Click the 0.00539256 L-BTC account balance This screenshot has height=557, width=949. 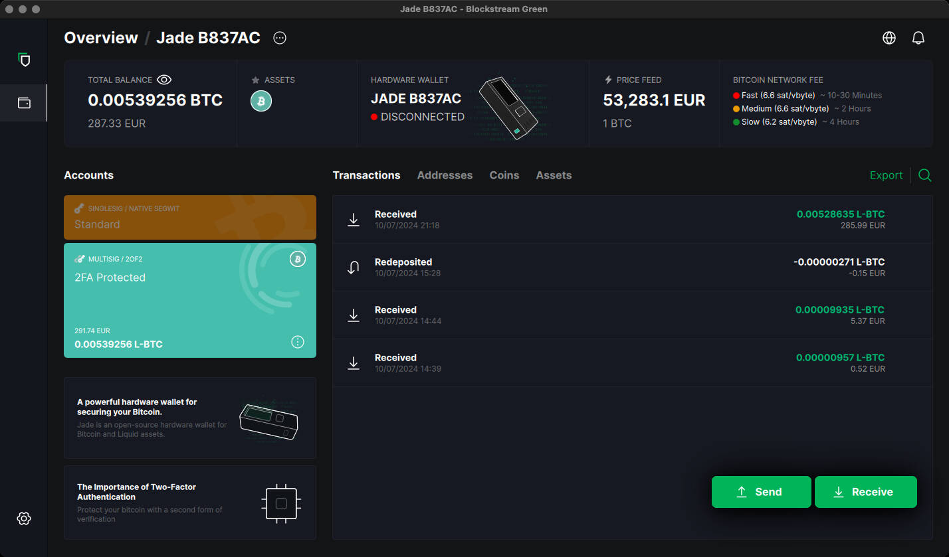point(118,345)
